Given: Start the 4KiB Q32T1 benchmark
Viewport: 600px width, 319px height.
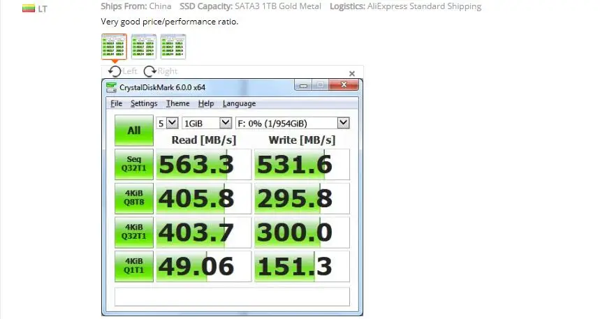Looking at the screenshot, I should [134, 232].
